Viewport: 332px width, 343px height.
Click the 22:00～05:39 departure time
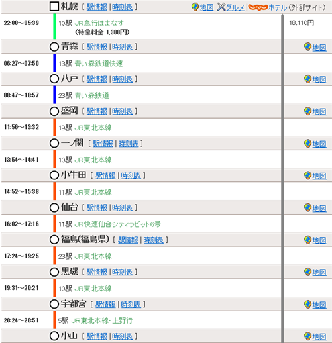point(21,23)
